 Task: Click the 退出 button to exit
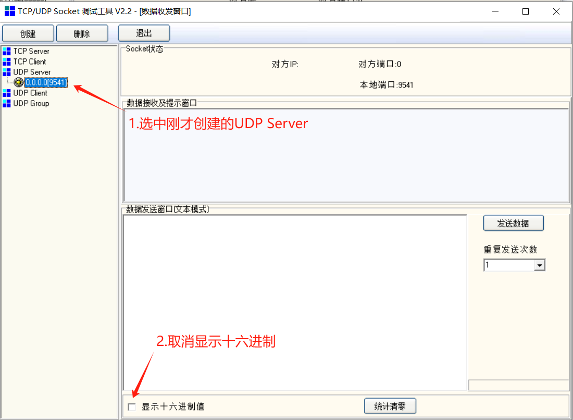(144, 33)
